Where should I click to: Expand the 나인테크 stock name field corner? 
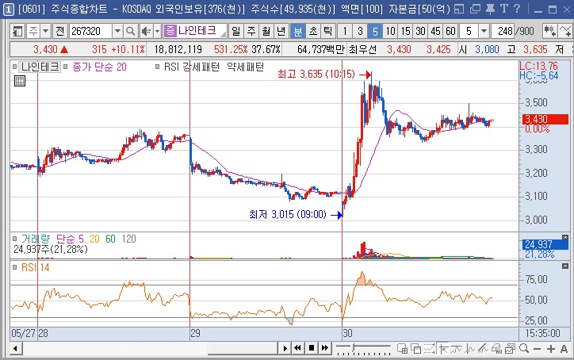224,34
